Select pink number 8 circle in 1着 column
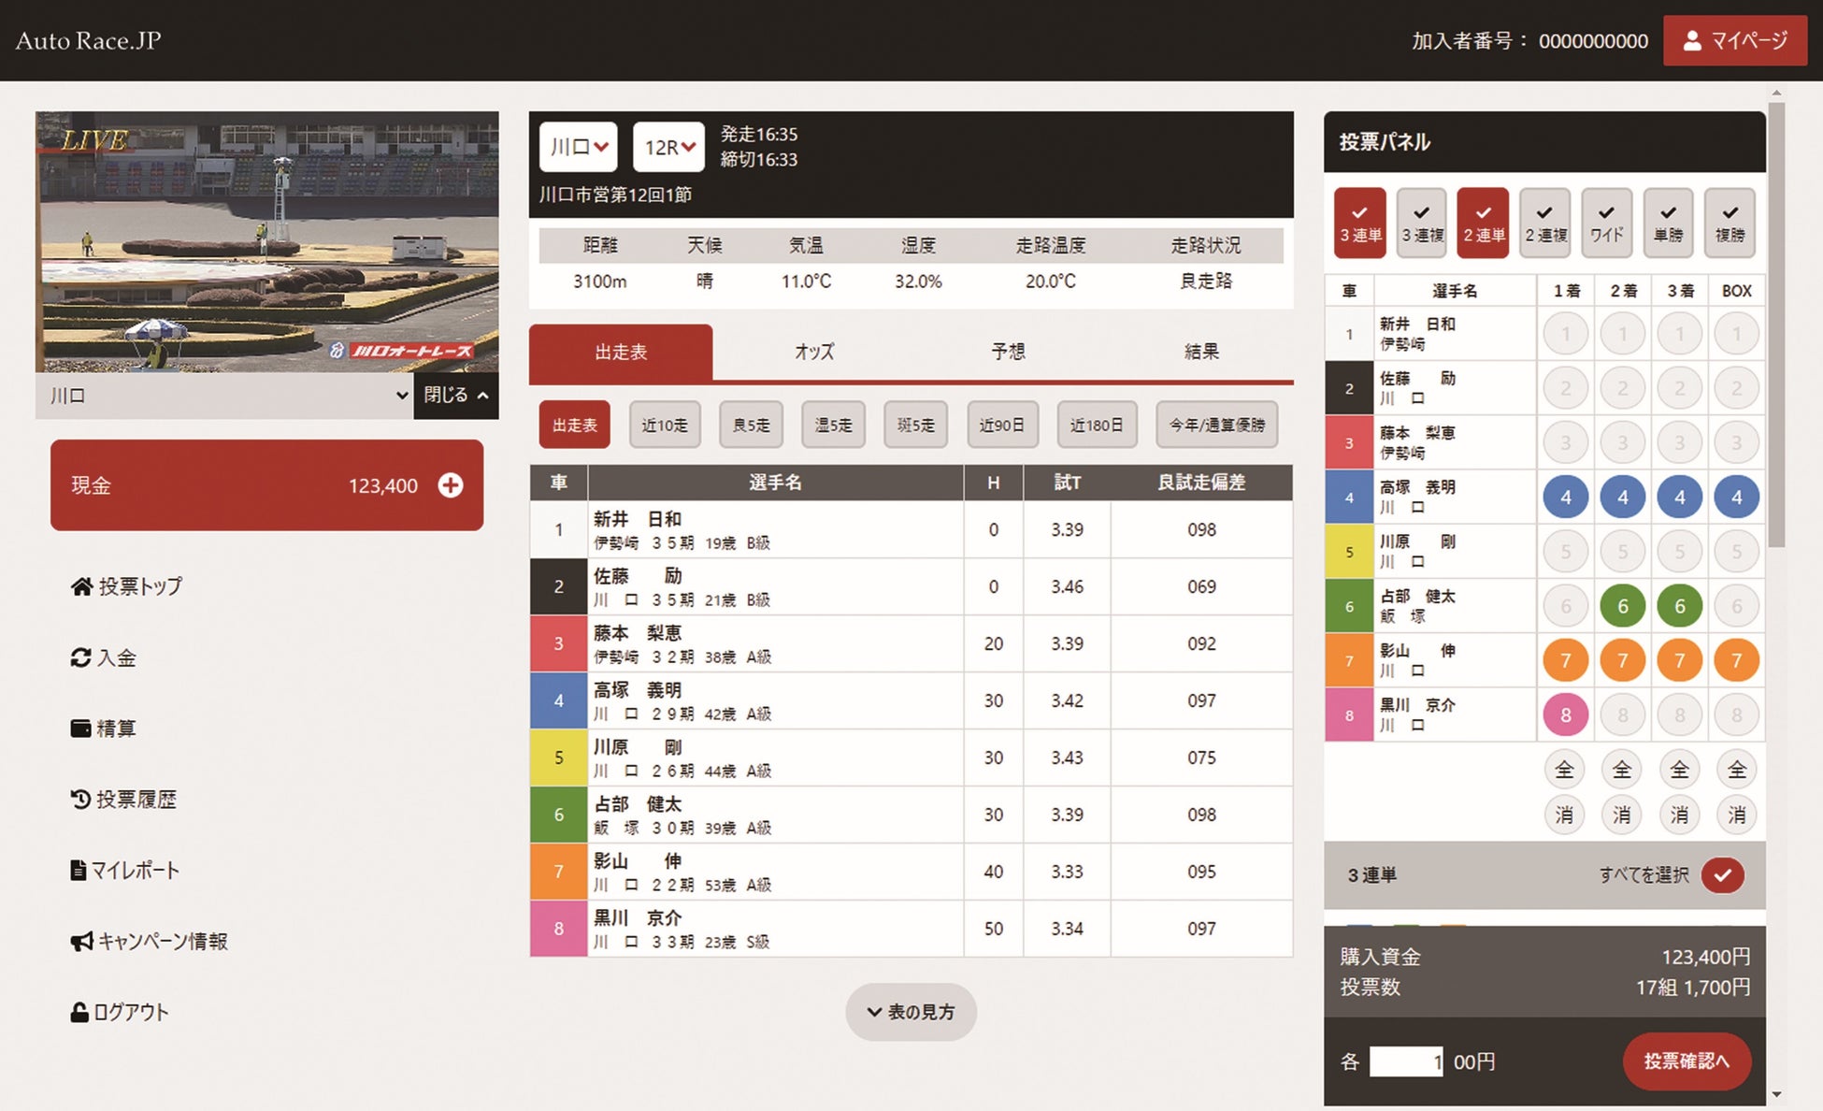This screenshot has height=1111, width=1823. [x=1565, y=715]
